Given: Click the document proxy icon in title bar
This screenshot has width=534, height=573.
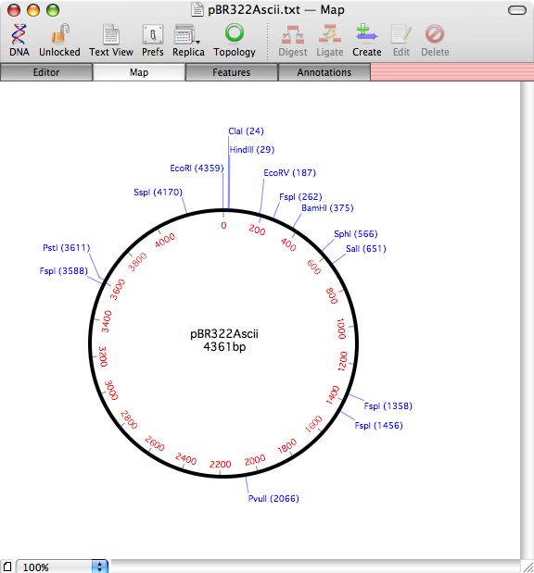Looking at the screenshot, I should click(197, 10).
